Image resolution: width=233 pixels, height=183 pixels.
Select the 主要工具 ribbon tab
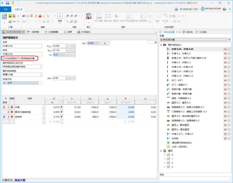(x=18, y=9)
